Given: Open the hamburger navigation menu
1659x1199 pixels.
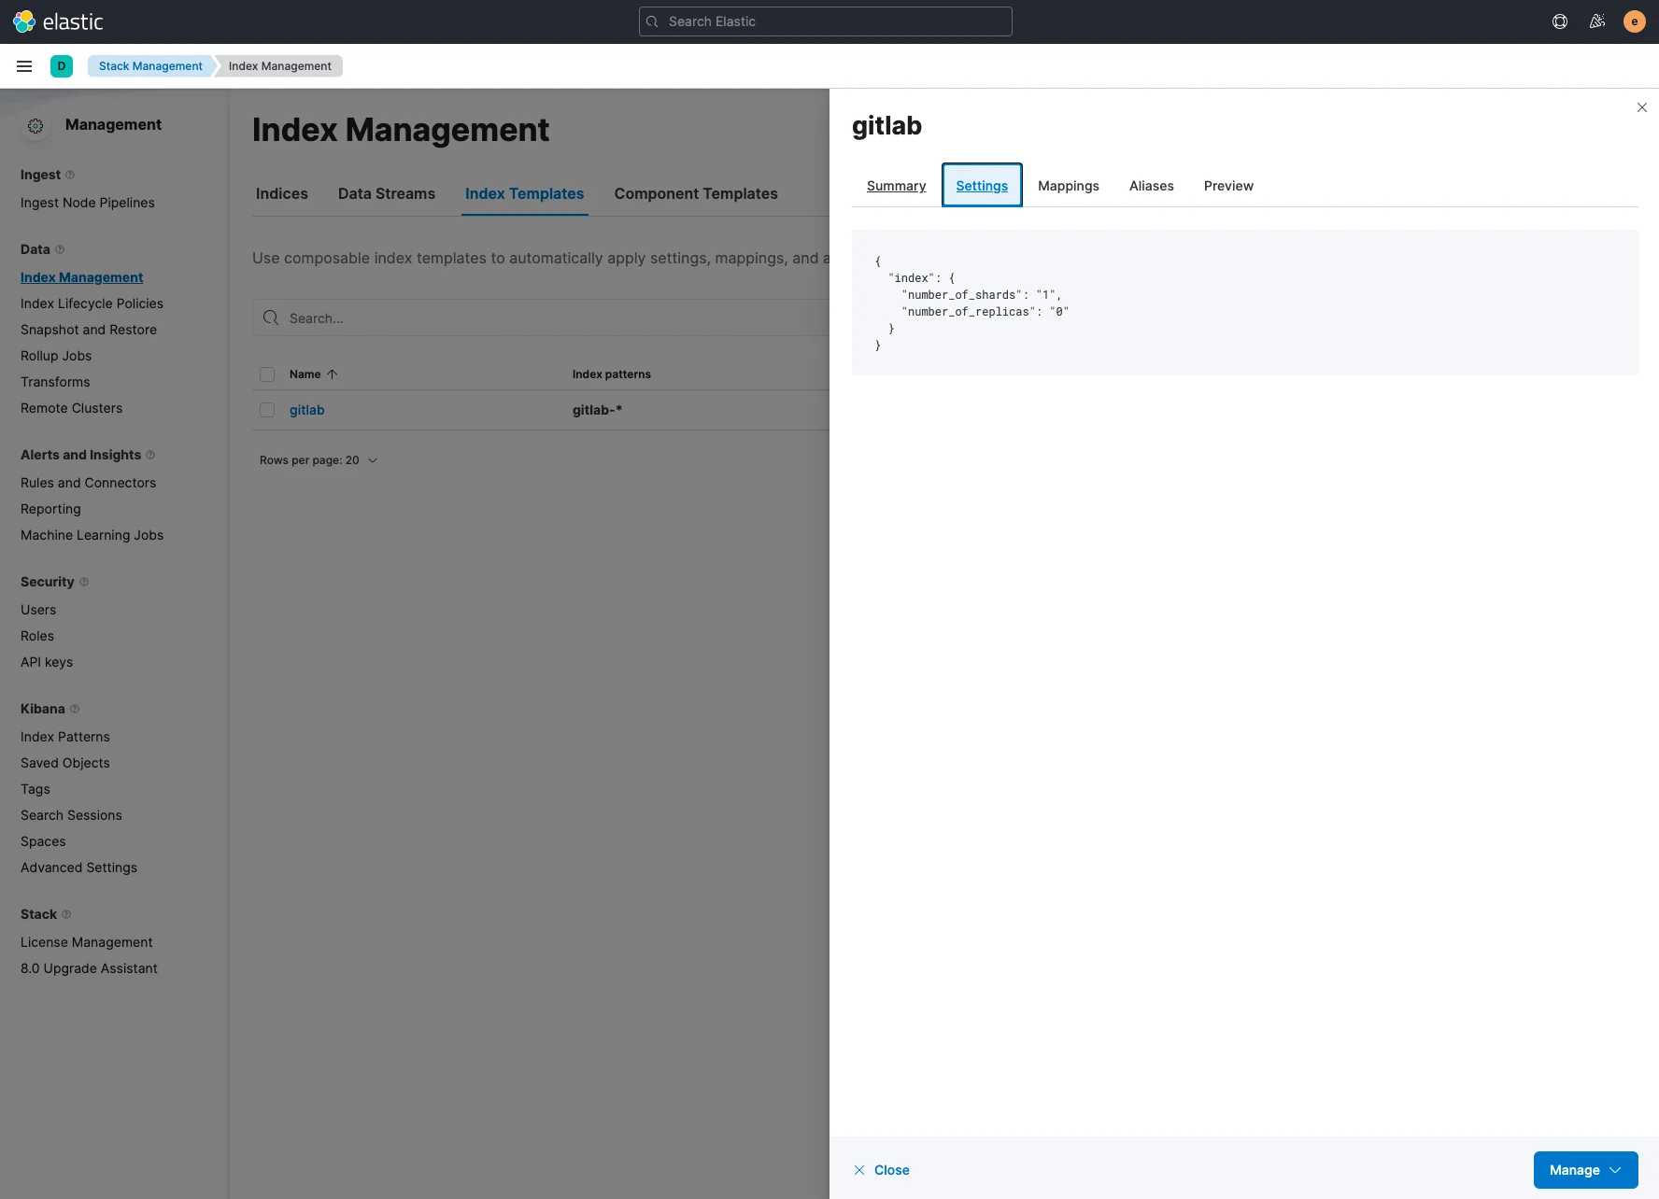Looking at the screenshot, I should [24, 66].
